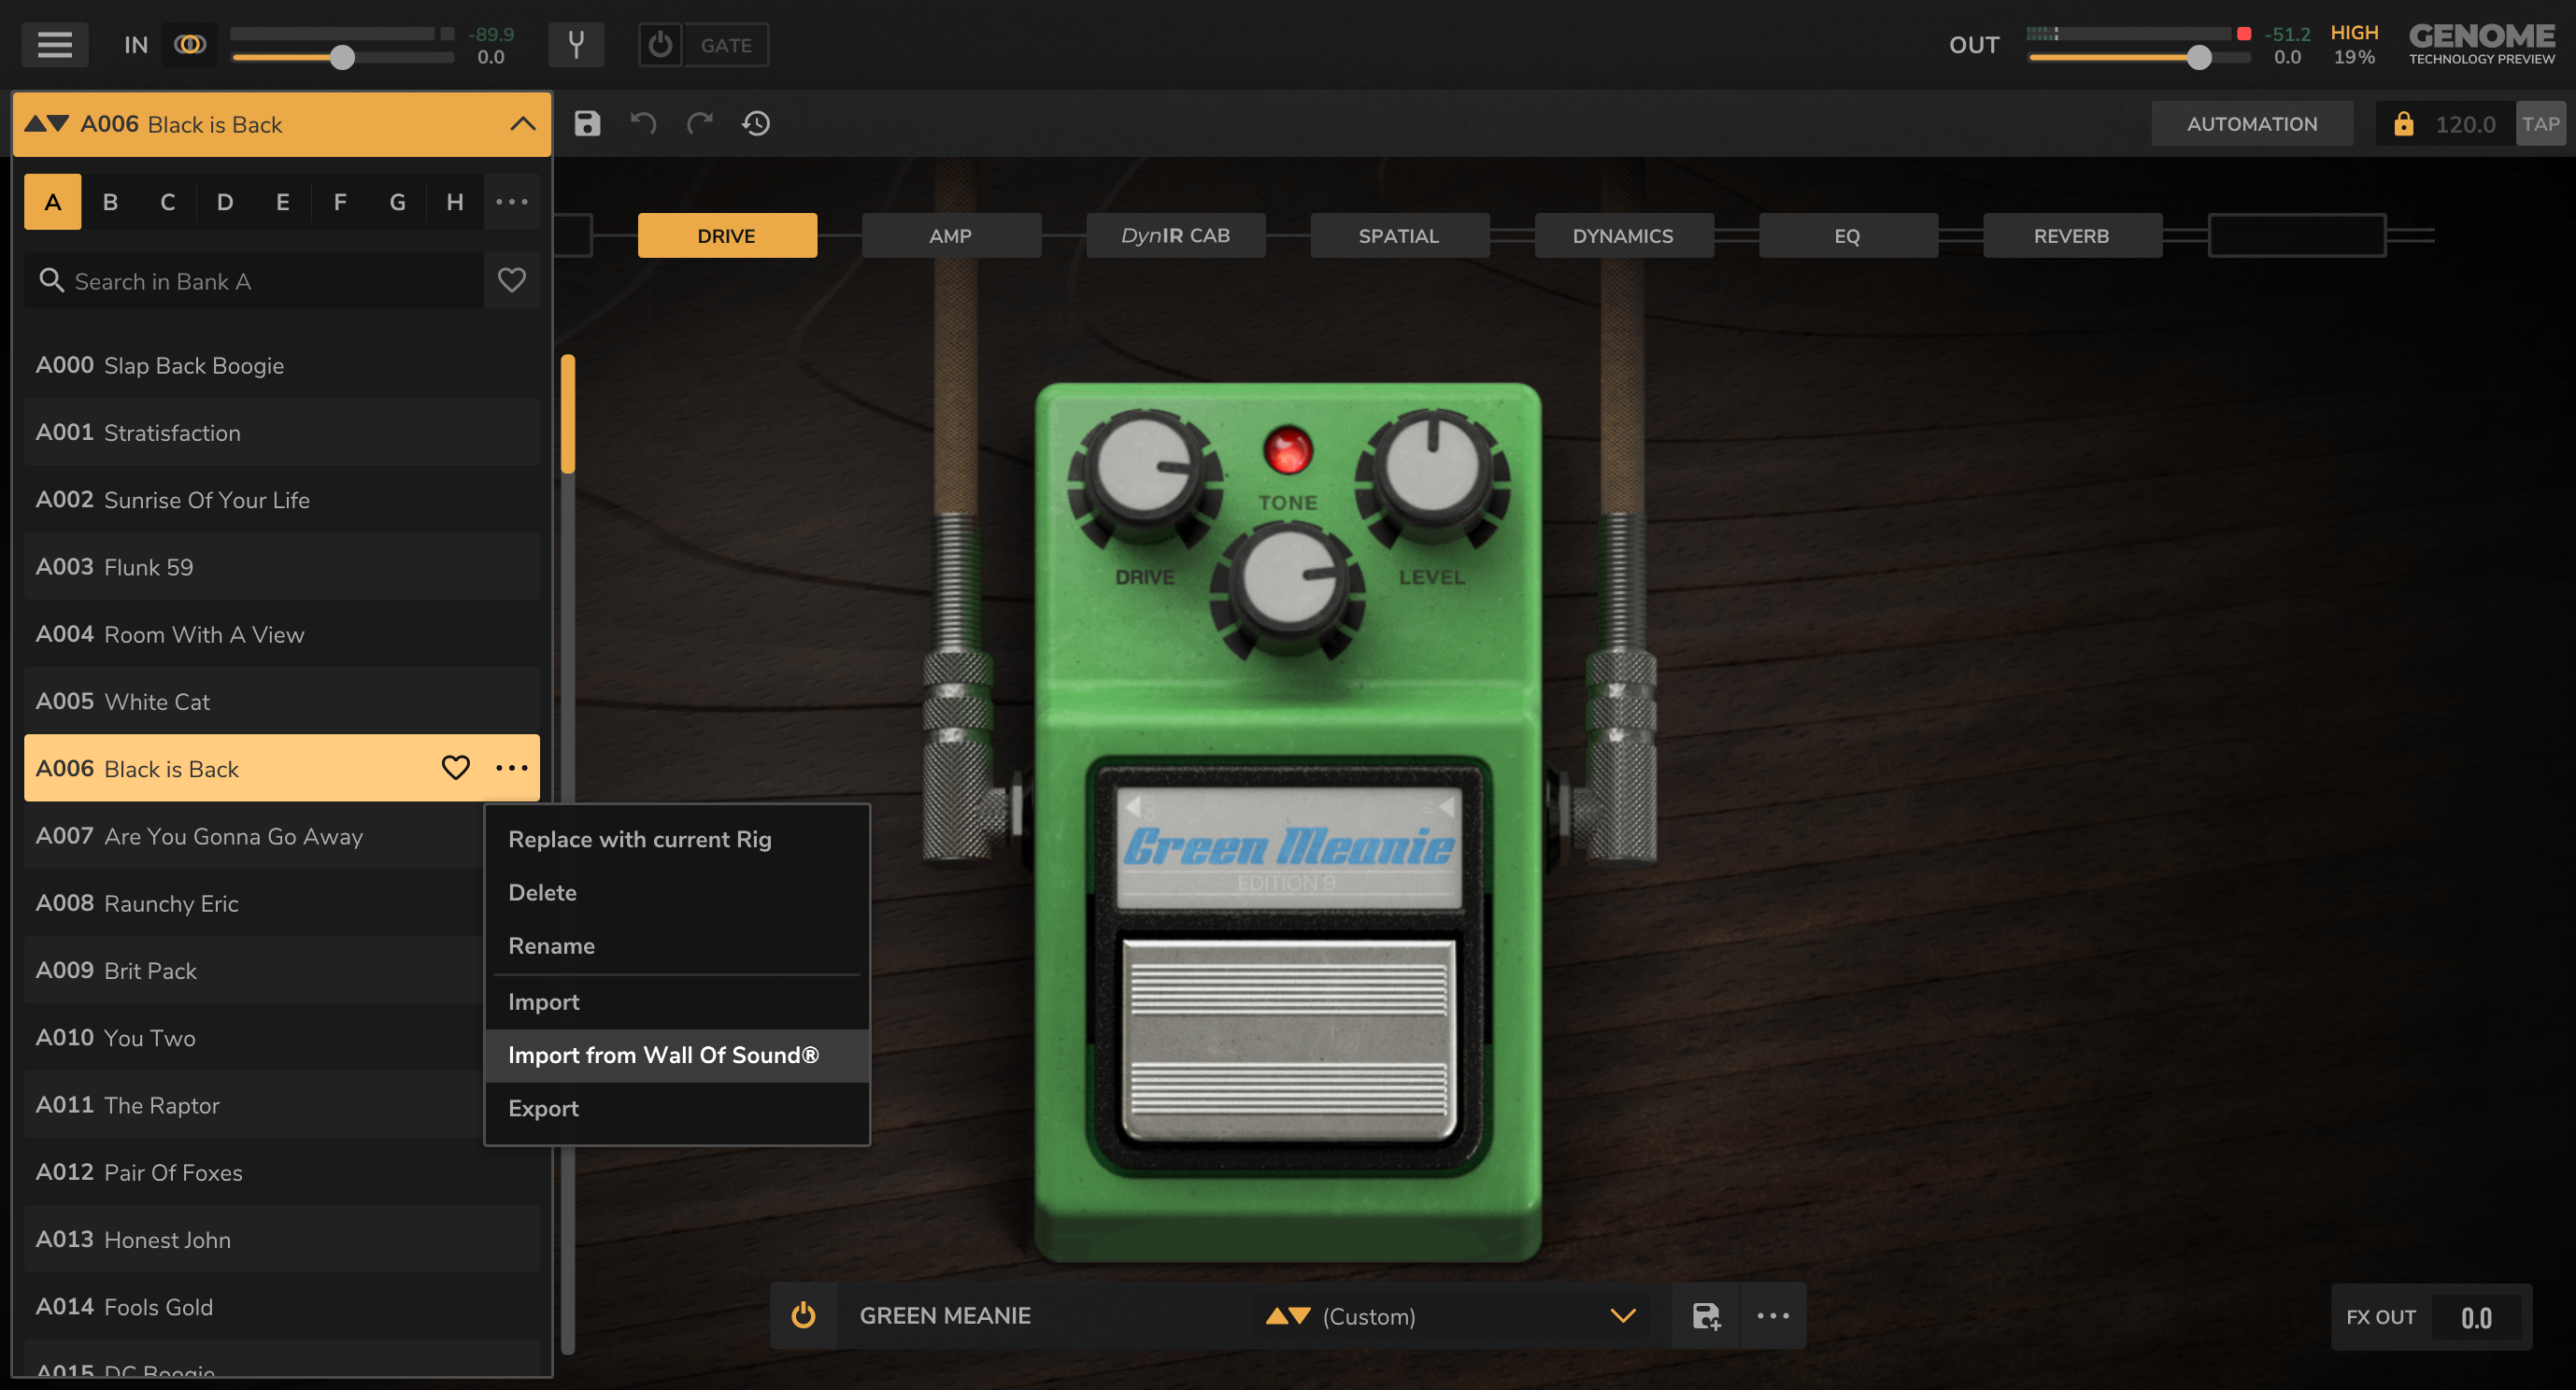Focus the Search in Bank A field

click(x=254, y=281)
